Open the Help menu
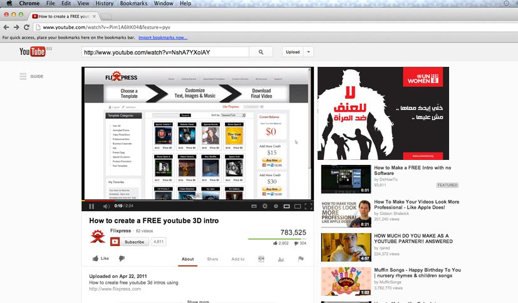 [185, 3]
